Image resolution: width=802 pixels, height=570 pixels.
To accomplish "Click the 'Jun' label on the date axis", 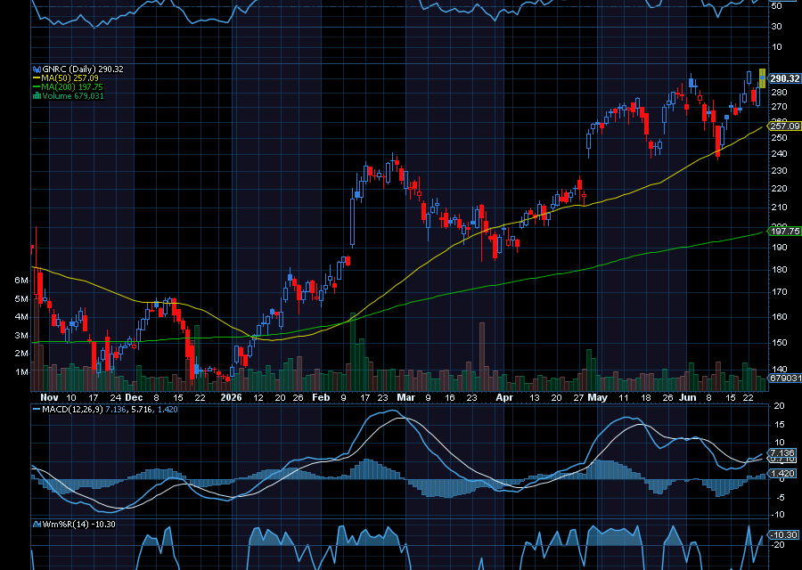I will pyautogui.click(x=687, y=398).
